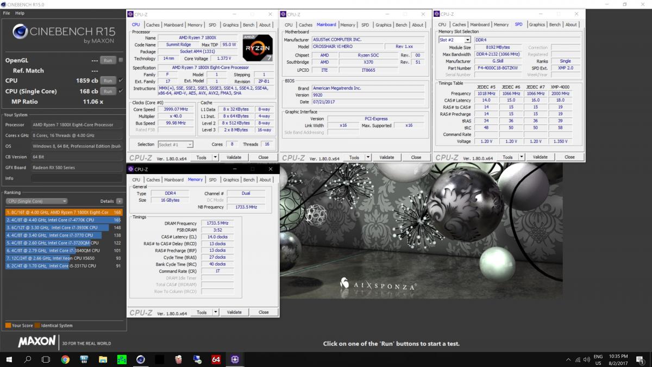Launch Google Chrome from the taskbar
Image resolution: width=652 pixels, height=367 pixels.
65,359
